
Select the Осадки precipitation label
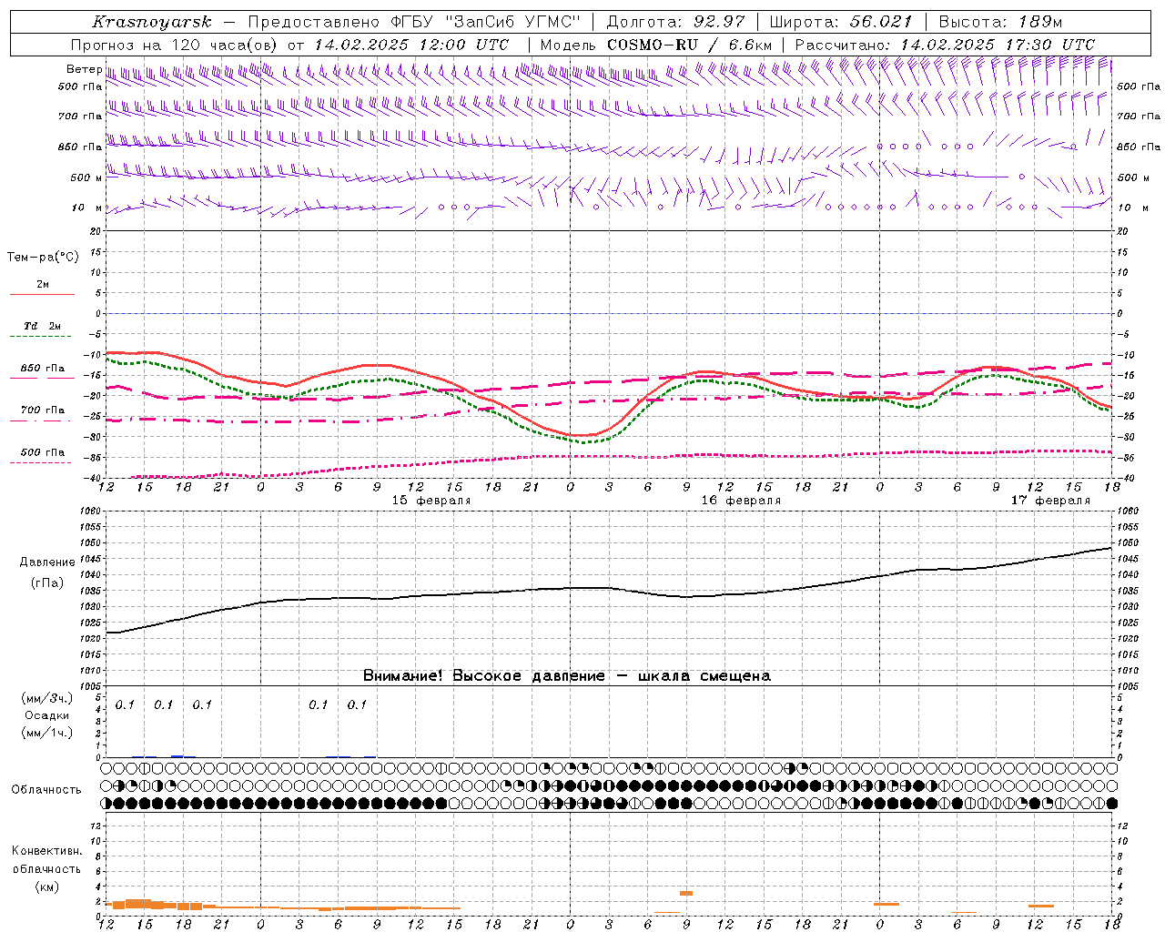[47, 715]
